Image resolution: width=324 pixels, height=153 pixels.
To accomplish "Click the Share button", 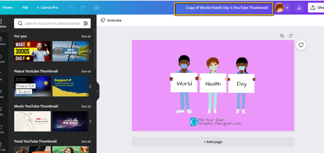I will pos(316,8).
